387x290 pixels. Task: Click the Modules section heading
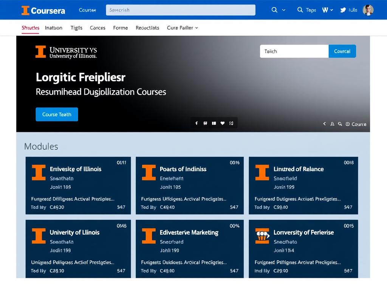click(x=41, y=147)
